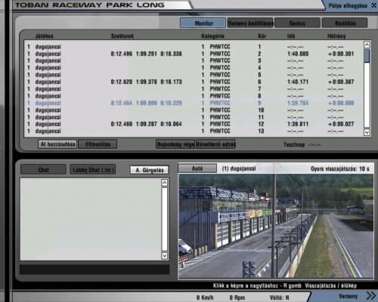Click chat scrollbar down arrow
This screenshot has width=378, height=302.
click(x=165, y=256)
